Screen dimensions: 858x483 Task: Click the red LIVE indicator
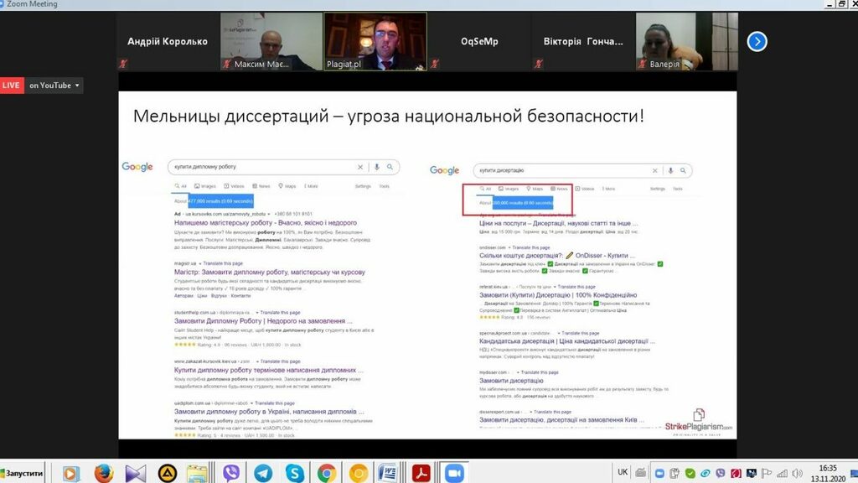(12, 86)
